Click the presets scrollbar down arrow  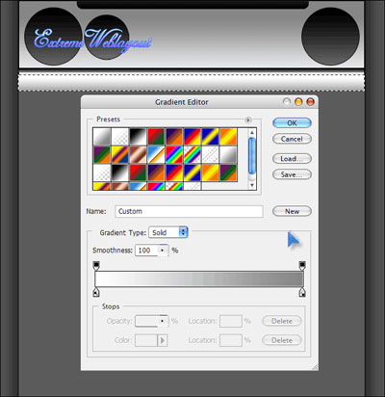click(x=252, y=185)
